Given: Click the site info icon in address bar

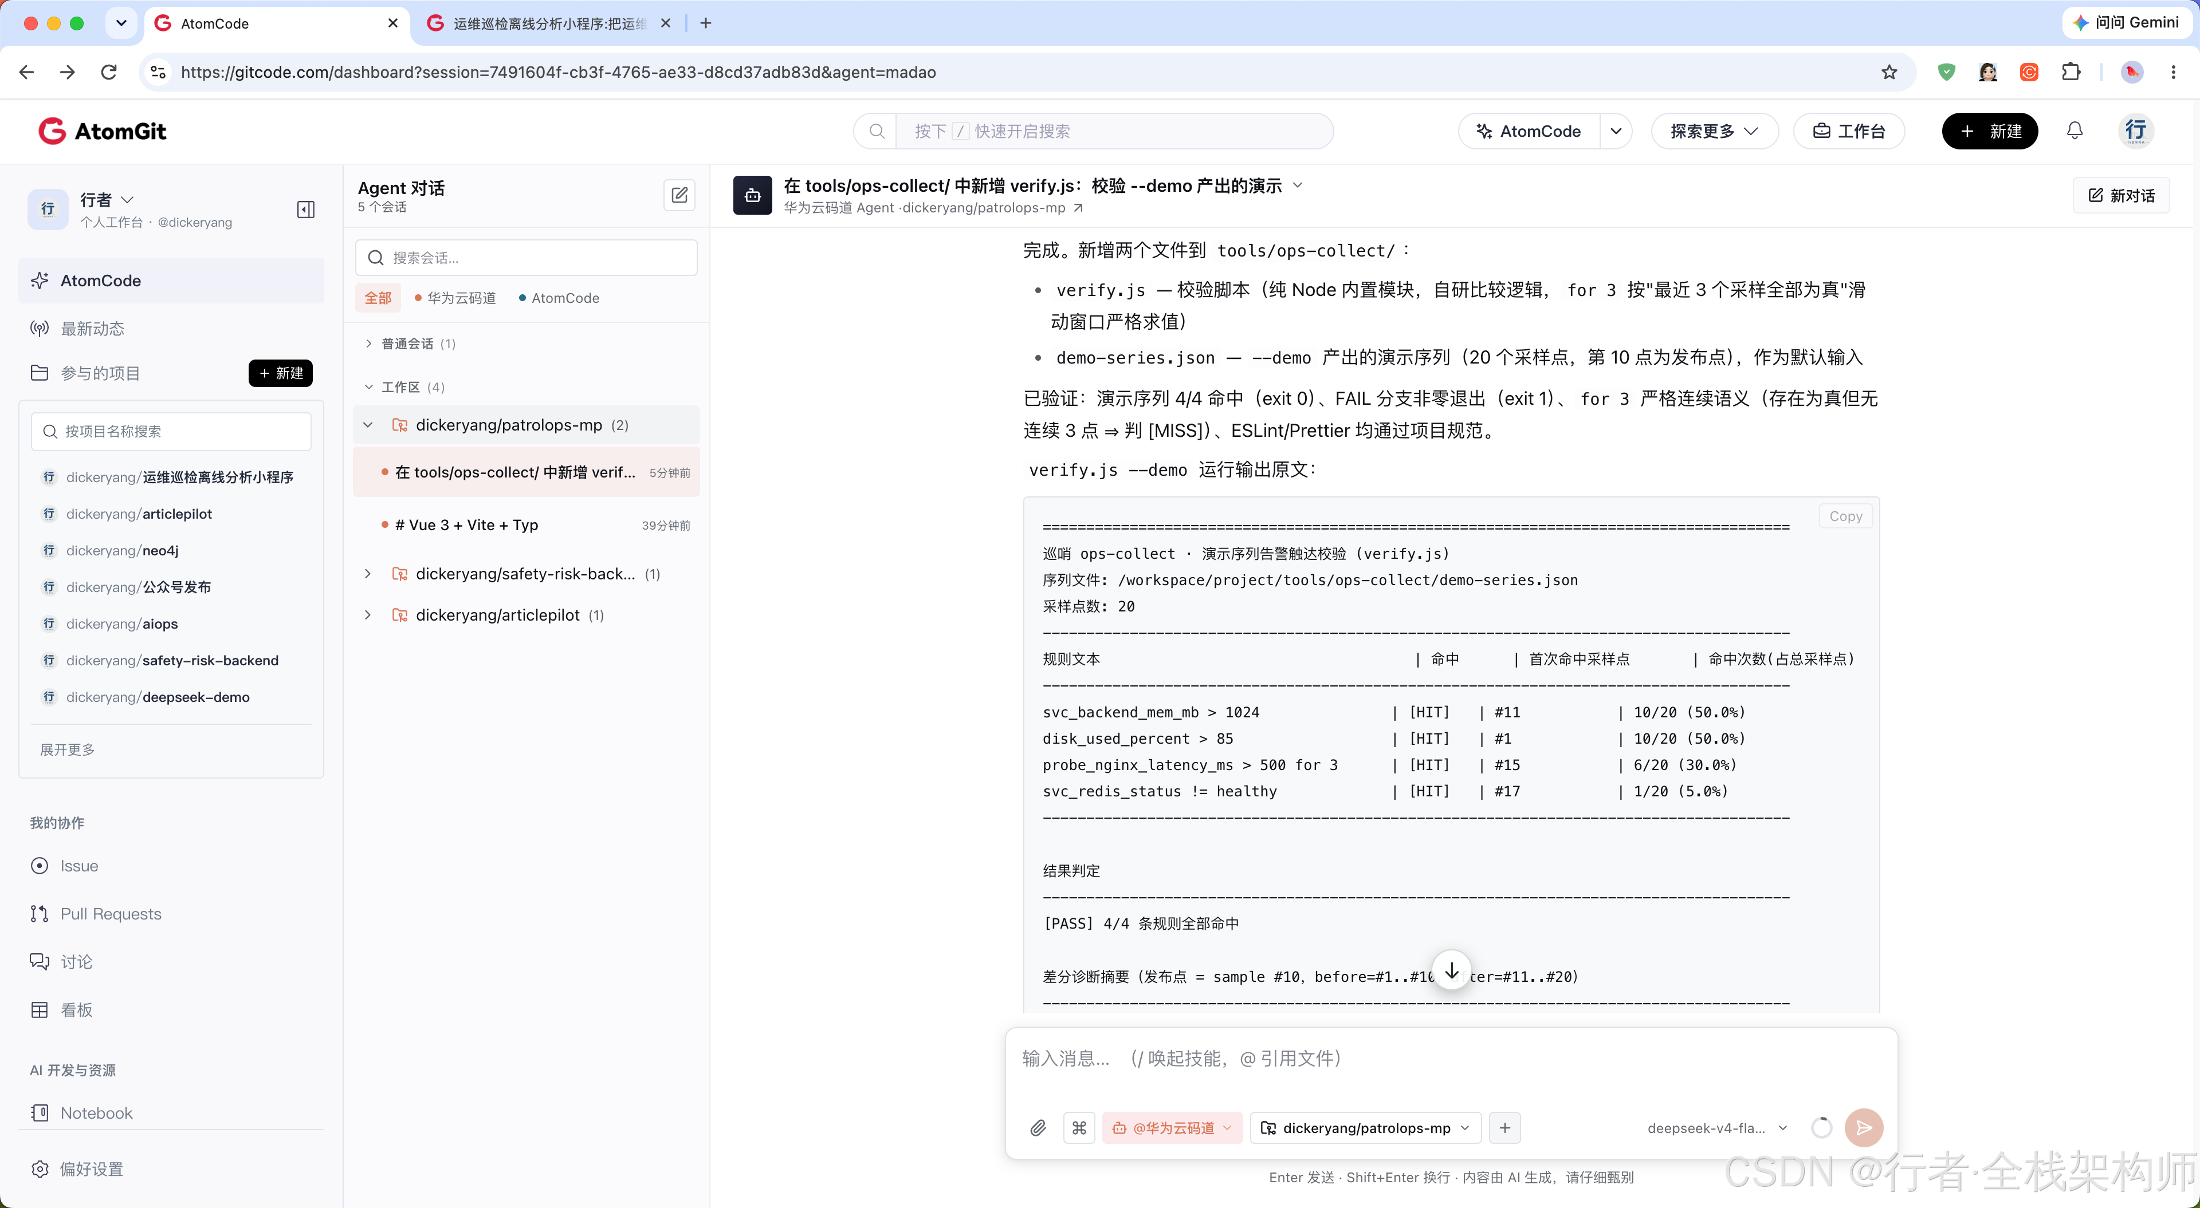Looking at the screenshot, I should 158,73.
